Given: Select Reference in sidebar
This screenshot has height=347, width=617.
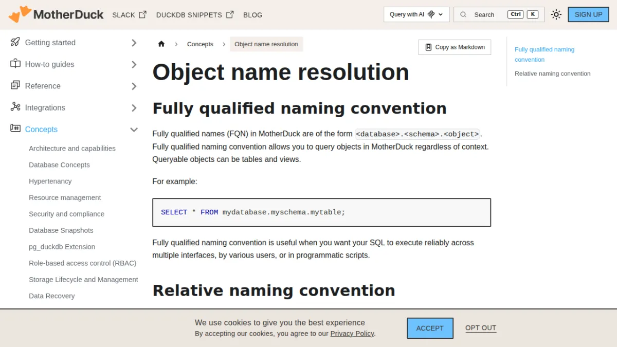Looking at the screenshot, I should [43, 86].
